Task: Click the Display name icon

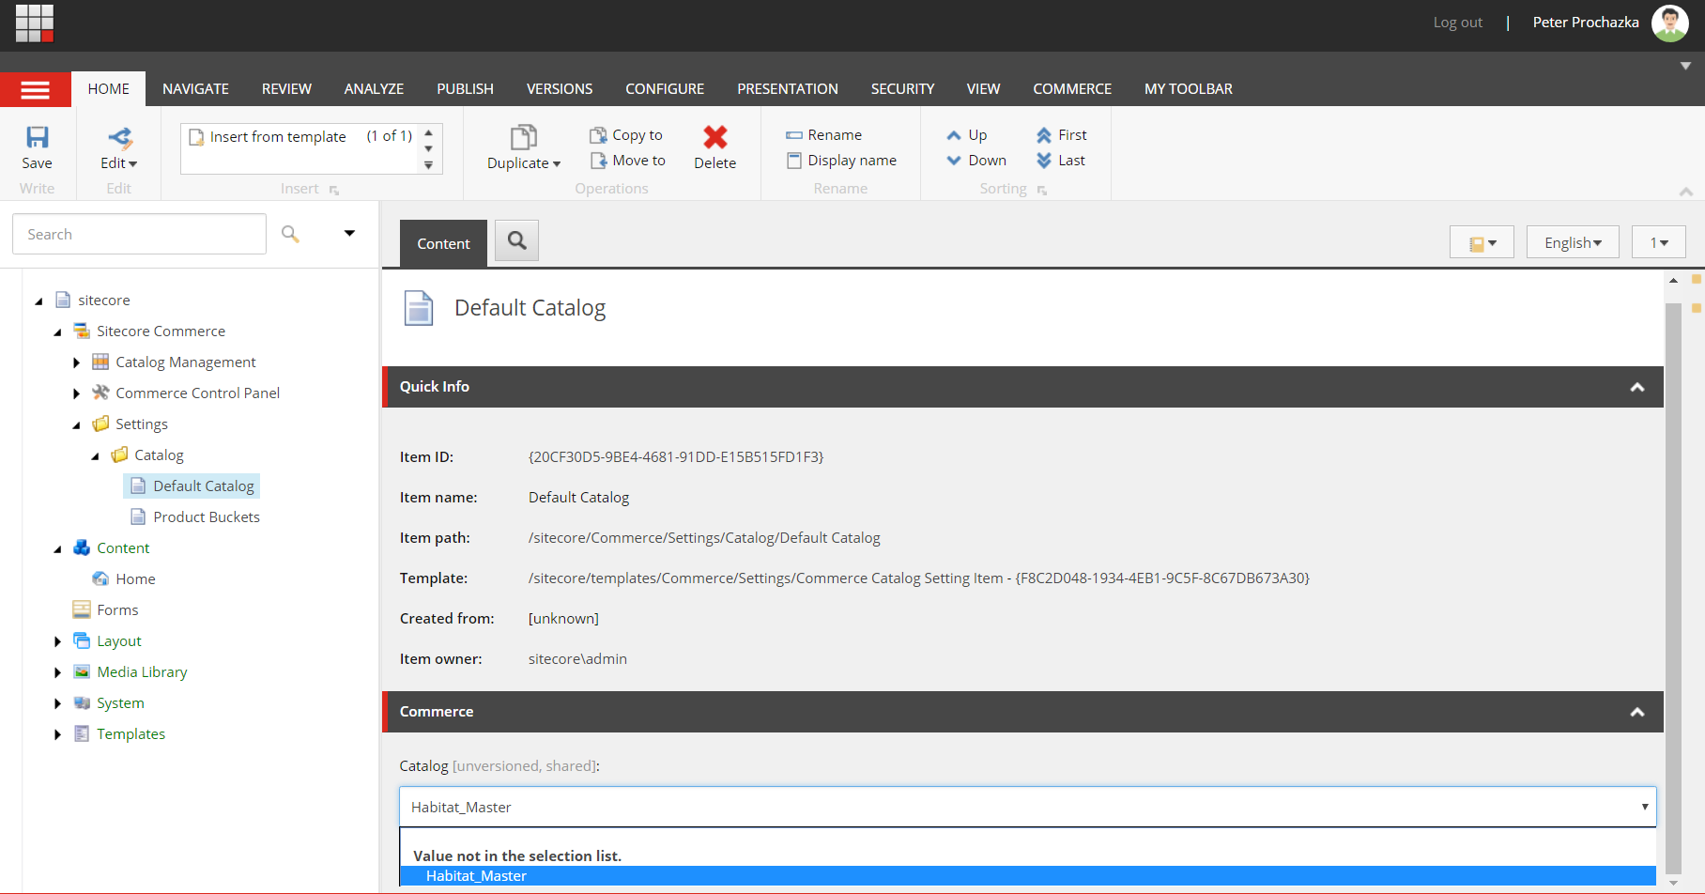Action: [x=794, y=161]
